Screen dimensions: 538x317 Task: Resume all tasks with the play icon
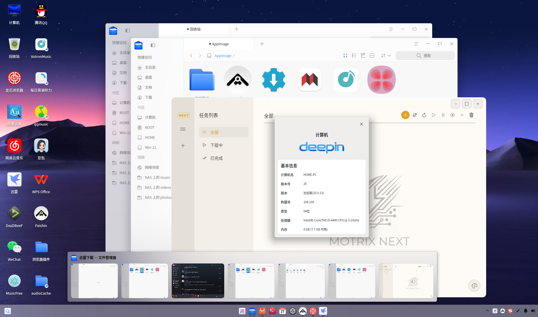[434, 115]
